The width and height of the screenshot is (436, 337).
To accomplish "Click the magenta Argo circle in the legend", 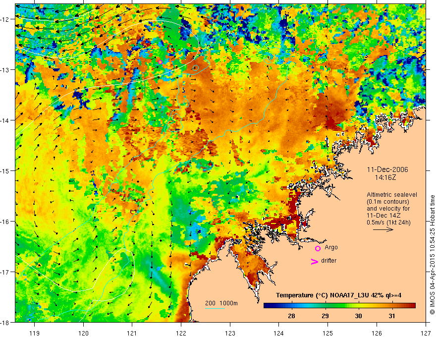I will 318,248.
